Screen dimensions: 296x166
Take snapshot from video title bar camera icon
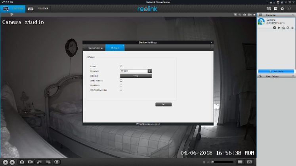point(244,15)
